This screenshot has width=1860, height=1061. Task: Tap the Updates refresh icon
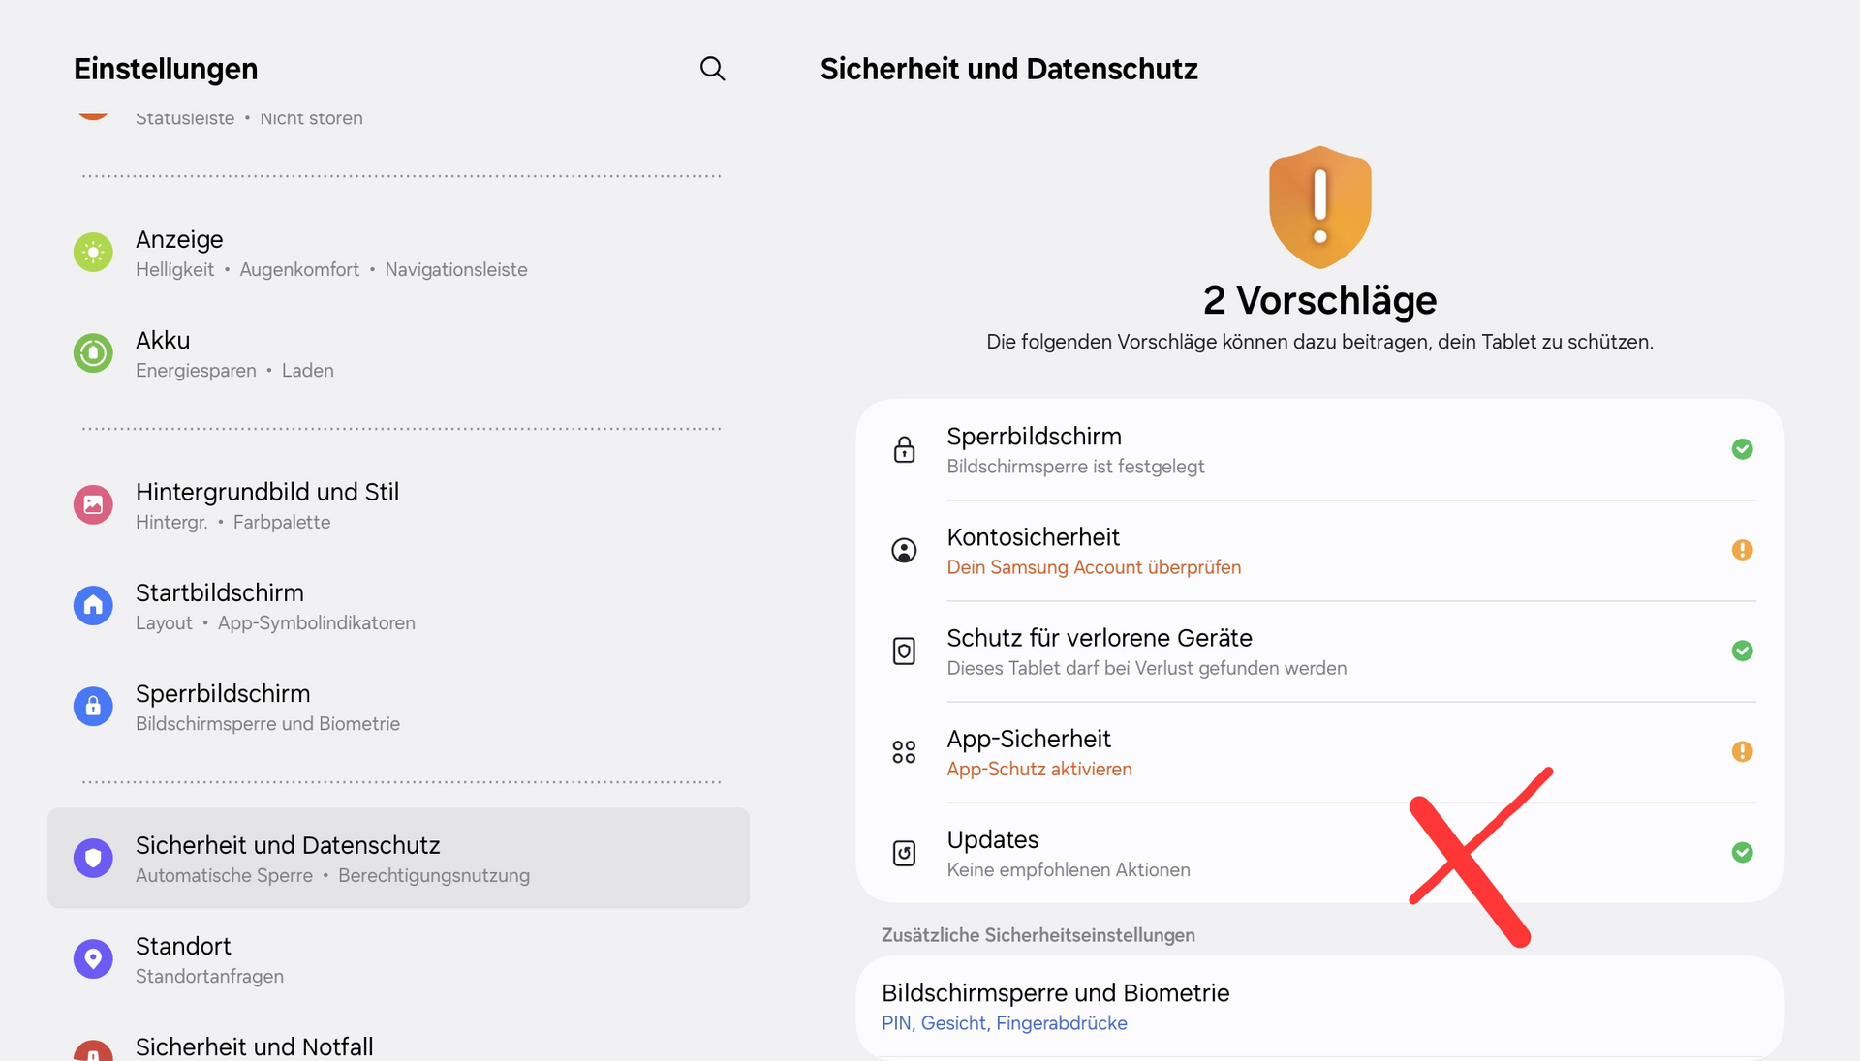click(x=904, y=853)
